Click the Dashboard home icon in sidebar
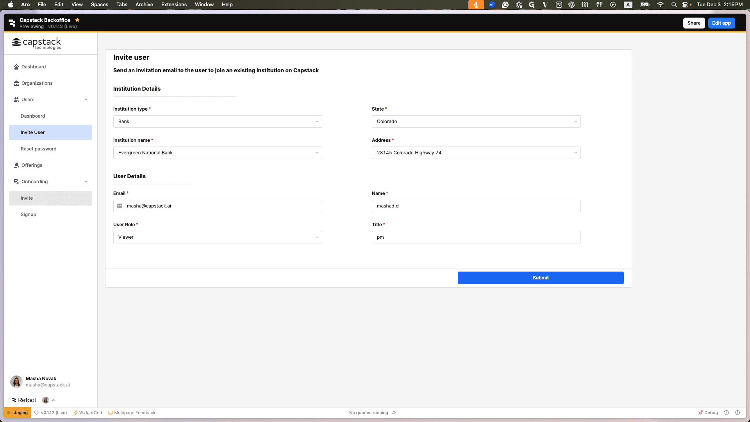750x422 pixels. (x=16, y=67)
